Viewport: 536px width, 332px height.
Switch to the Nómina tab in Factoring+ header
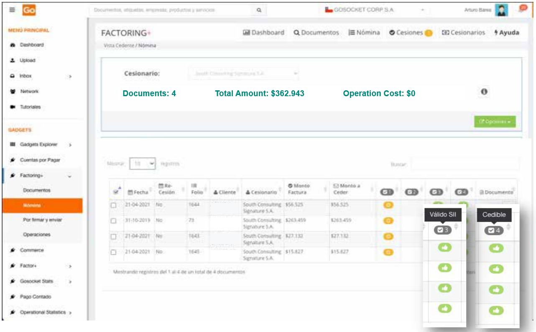click(364, 33)
